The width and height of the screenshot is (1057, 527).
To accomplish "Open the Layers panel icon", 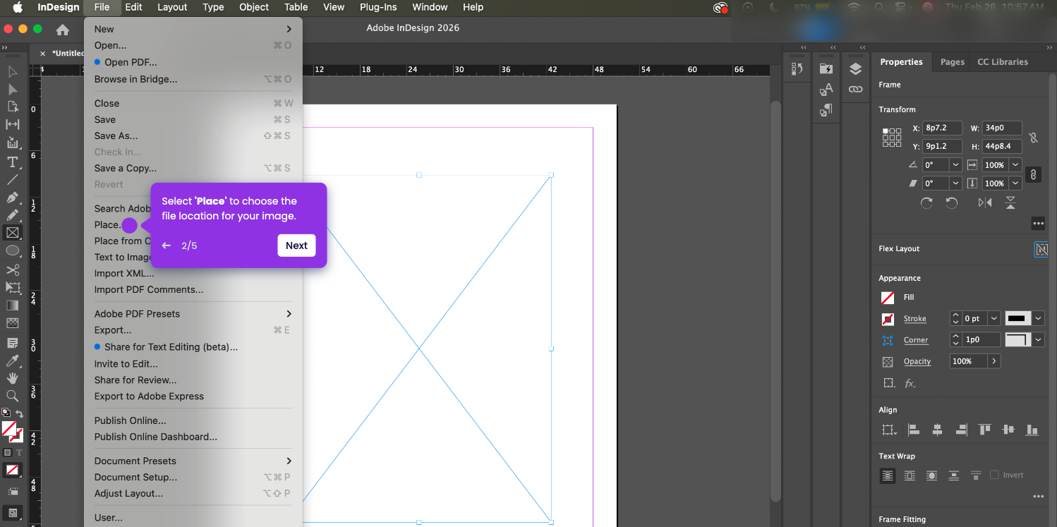I will [855, 69].
